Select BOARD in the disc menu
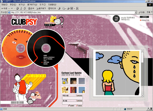Viewport: 153px width, 111px height. tap(45, 64)
